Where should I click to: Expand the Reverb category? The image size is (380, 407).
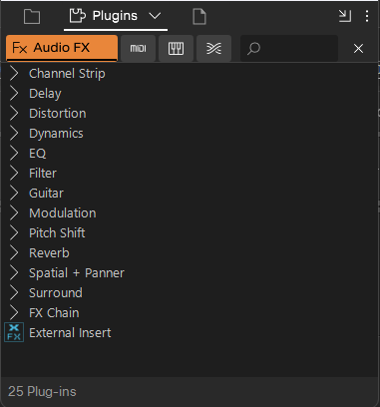14,253
